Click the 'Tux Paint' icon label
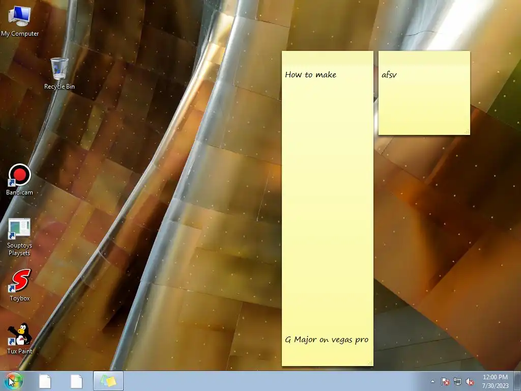 pos(20,351)
